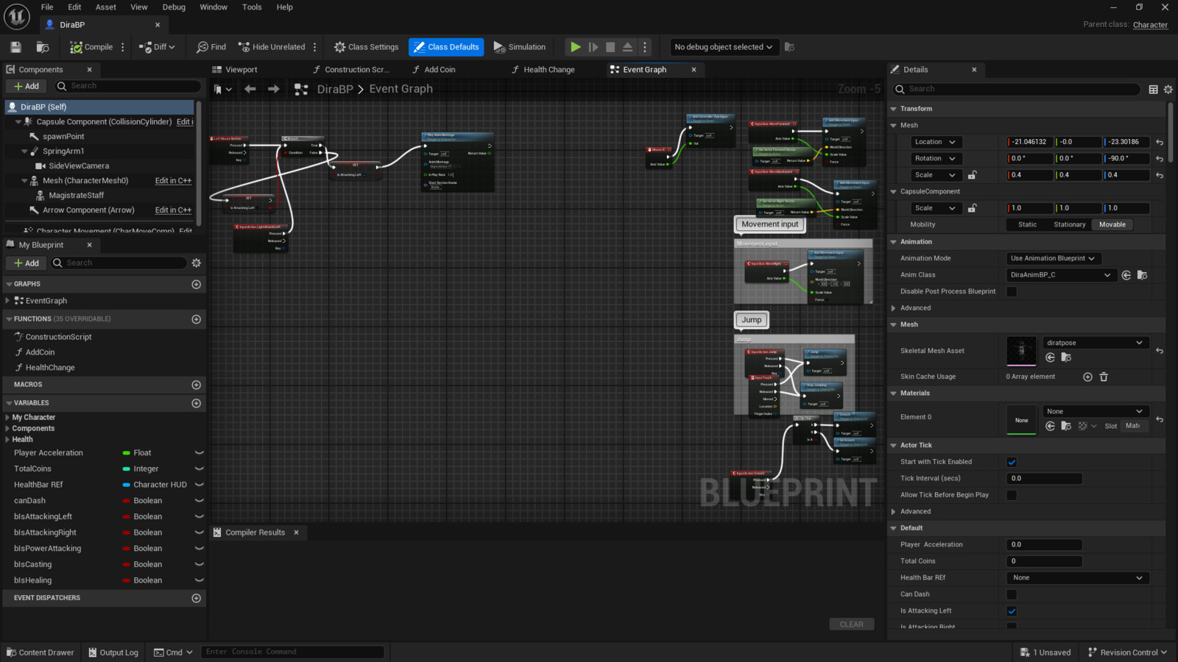Switch to the Health Change tab
This screenshot has height=662, width=1178.
[x=549, y=70]
